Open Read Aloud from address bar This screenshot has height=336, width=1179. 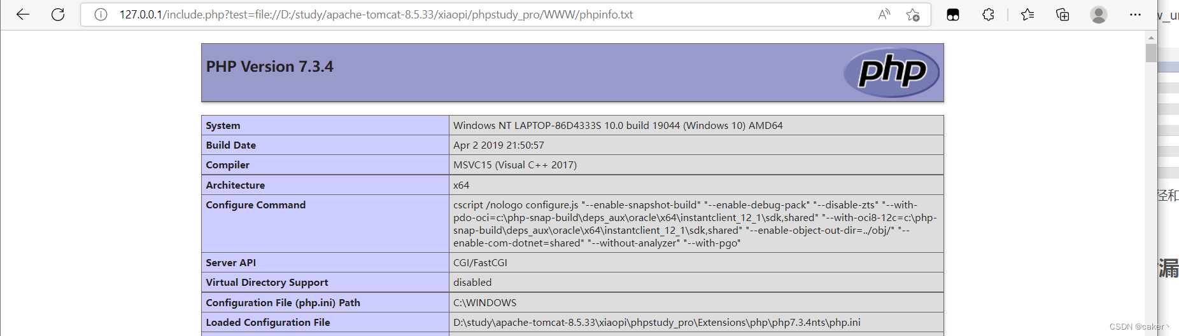click(884, 15)
